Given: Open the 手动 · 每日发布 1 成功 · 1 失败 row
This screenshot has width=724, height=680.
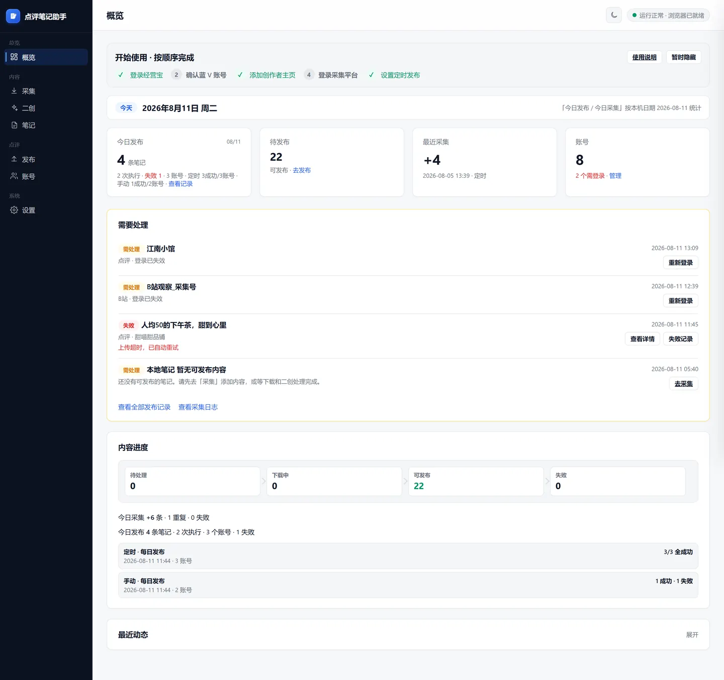Looking at the screenshot, I should point(408,585).
